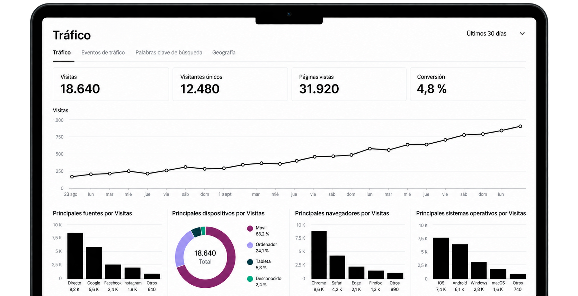Click the large Tráfico page title
The image size is (578, 296).
tap(72, 35)
